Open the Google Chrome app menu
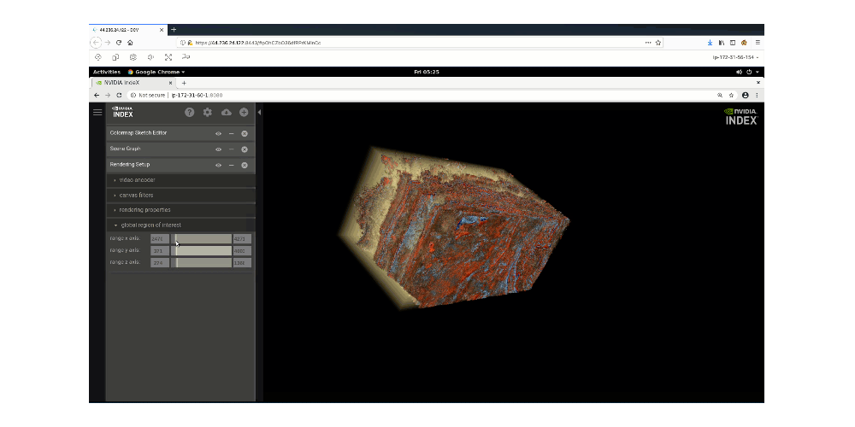 [x=156, y=72]
